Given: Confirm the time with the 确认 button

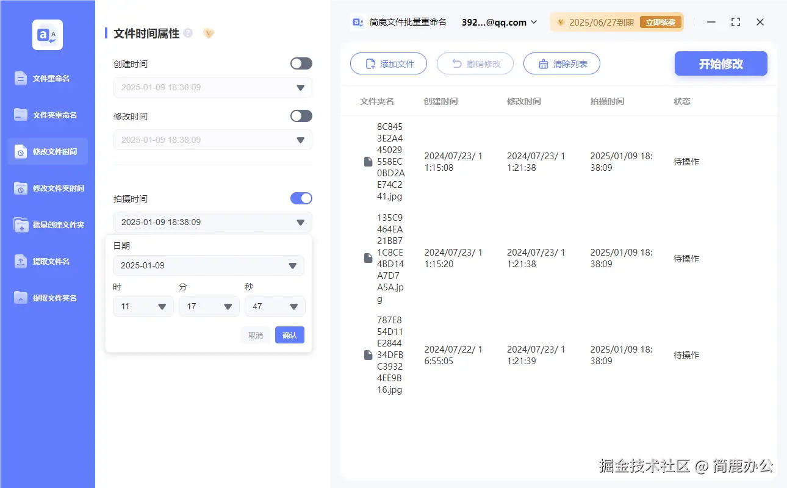Looking at the screenshot, I should click(289, 334).
